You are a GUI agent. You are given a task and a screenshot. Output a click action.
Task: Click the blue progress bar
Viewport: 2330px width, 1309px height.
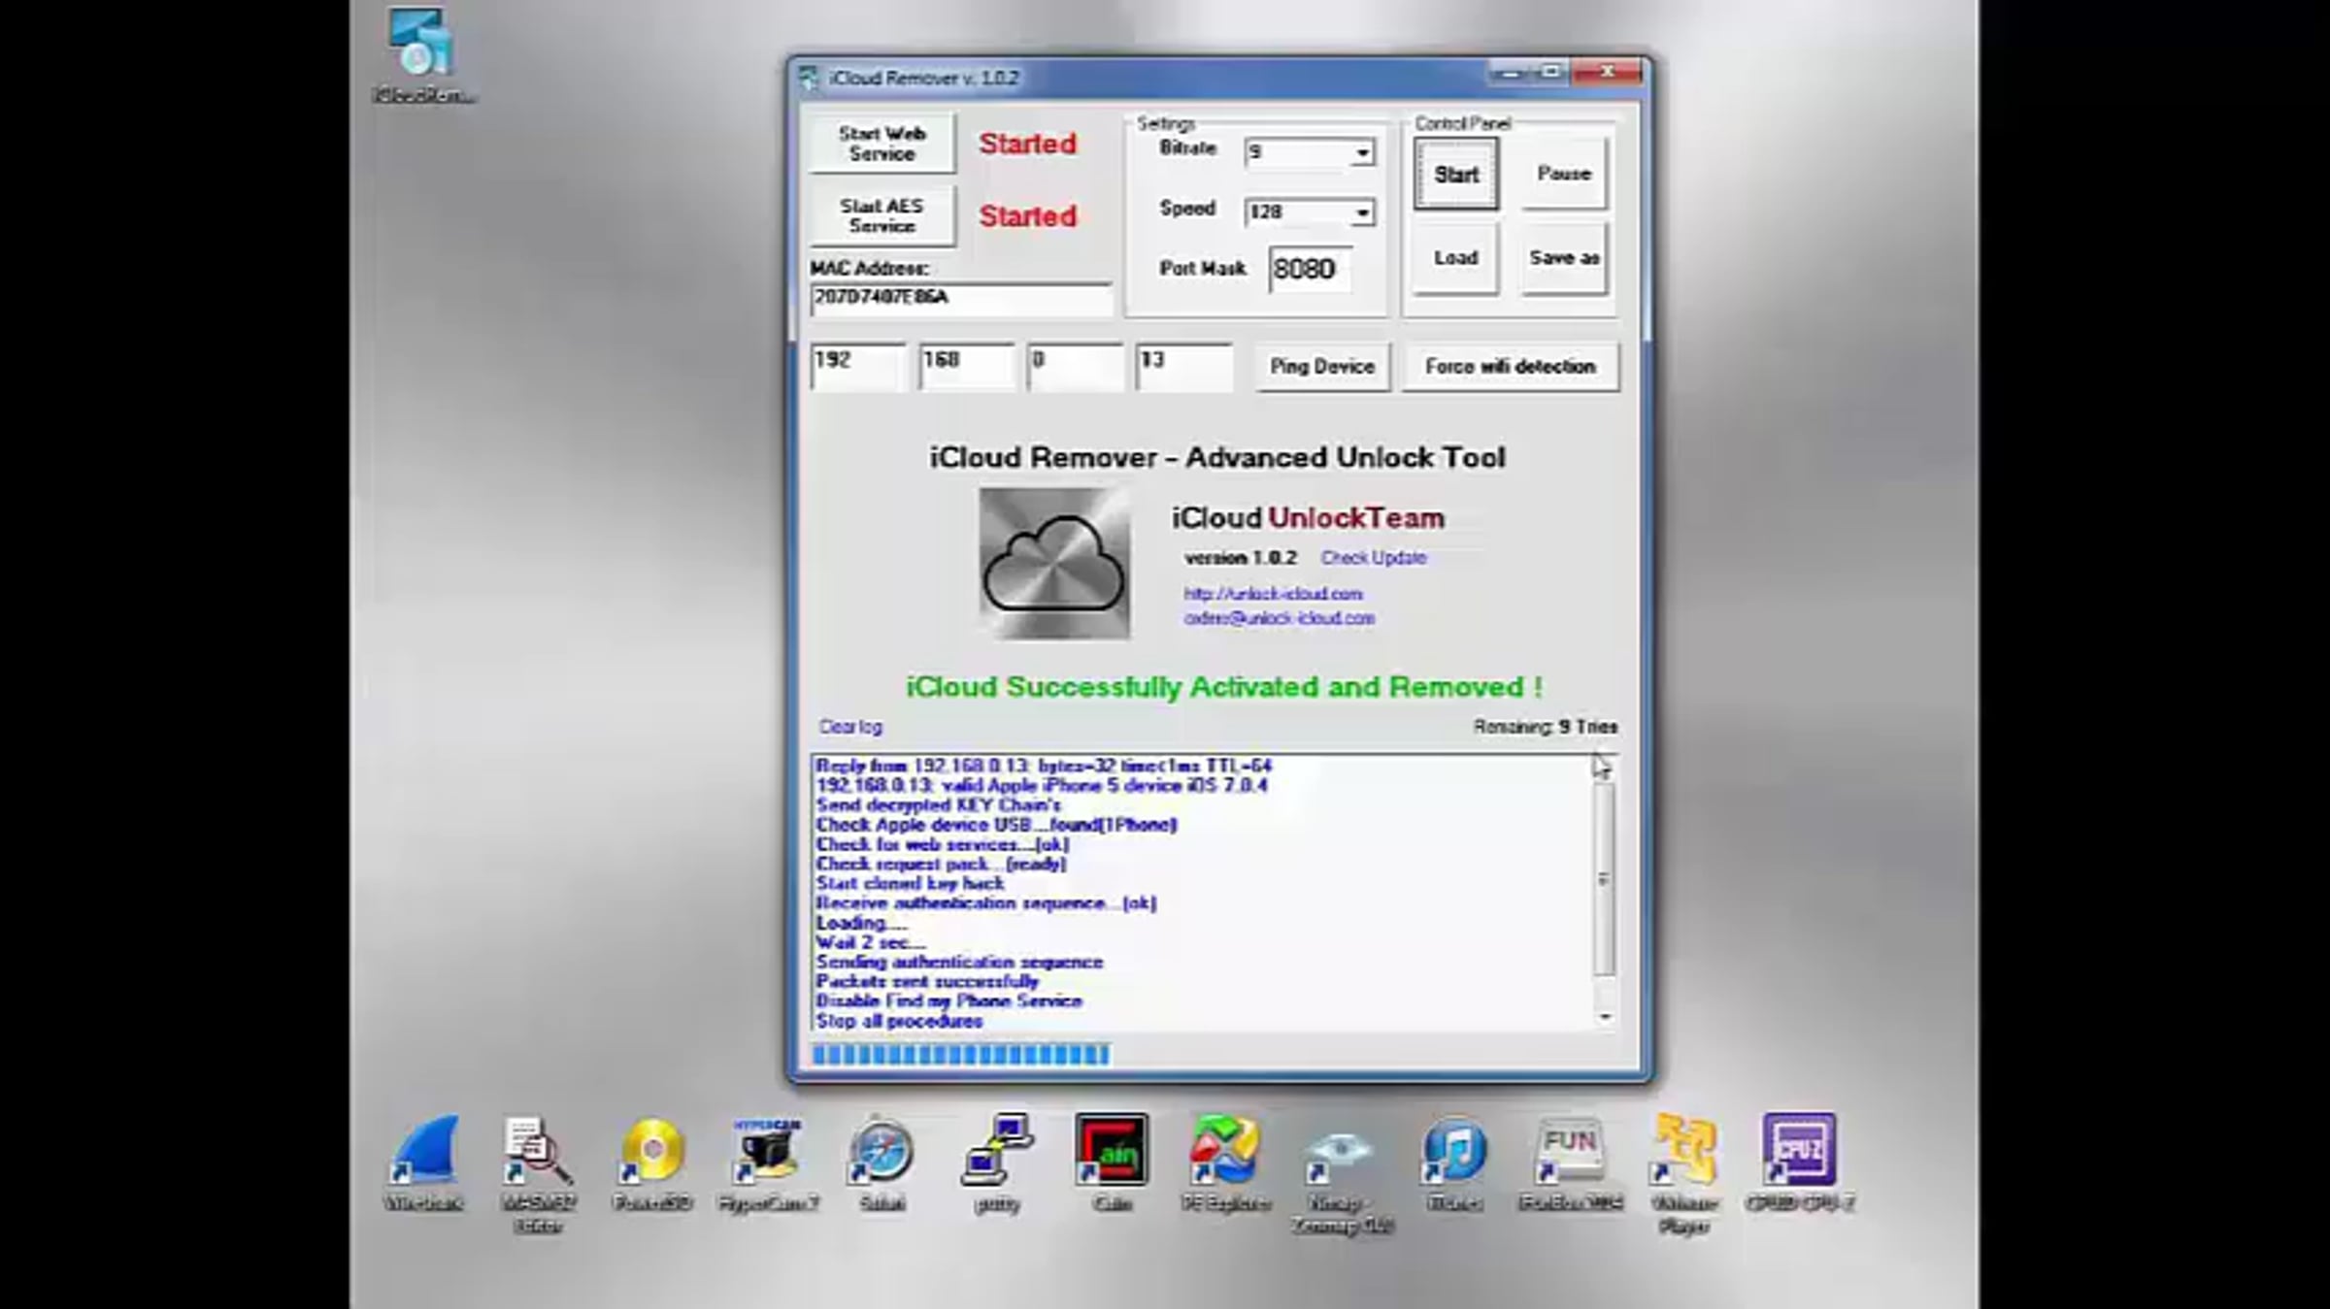[x=961, y=1055]
